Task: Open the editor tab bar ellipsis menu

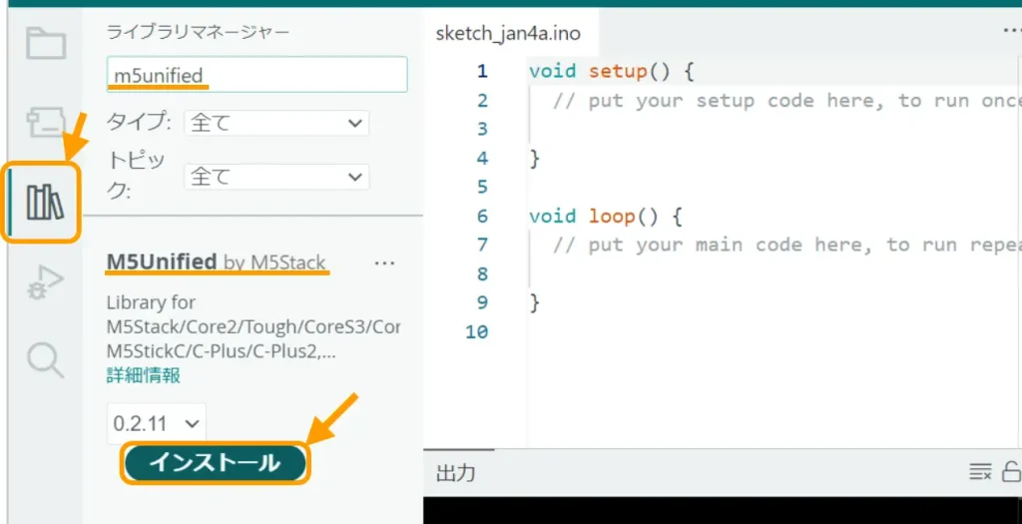Action: click(x=1010, y=32)
